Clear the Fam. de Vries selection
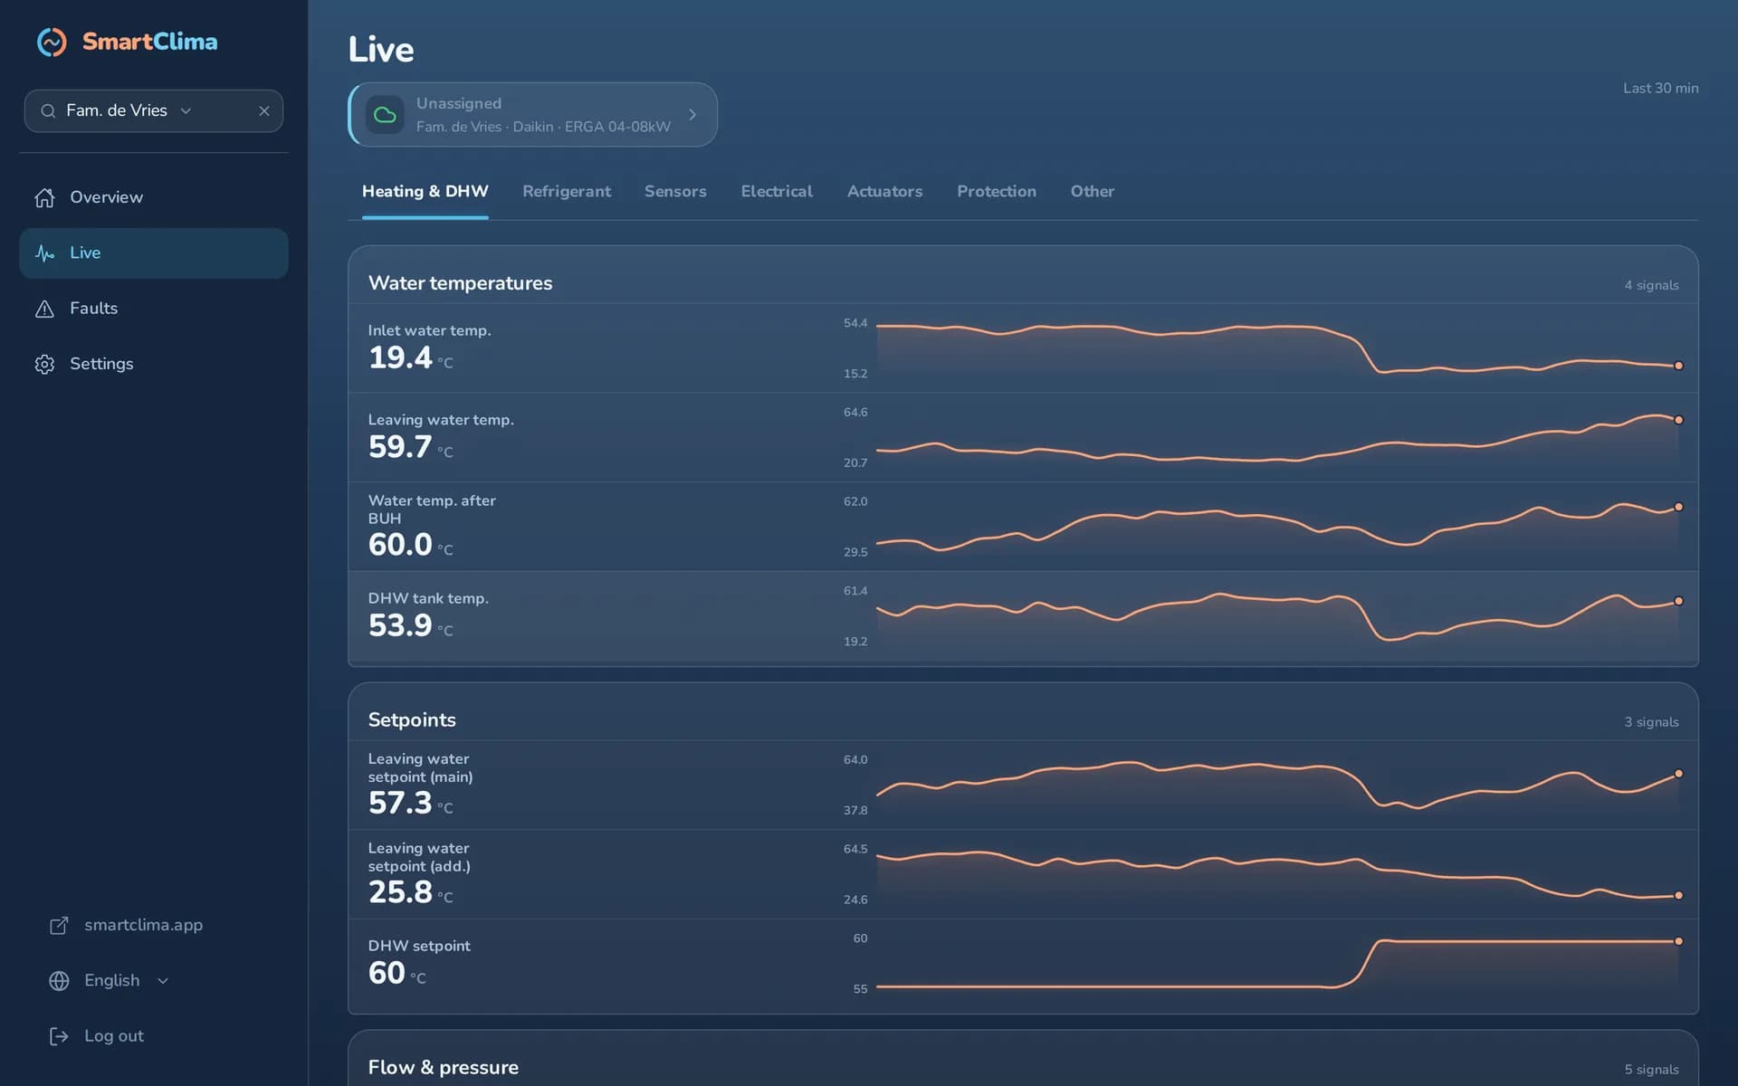The height and width of the screenshot is (1086, 1738). coord(264,111)
